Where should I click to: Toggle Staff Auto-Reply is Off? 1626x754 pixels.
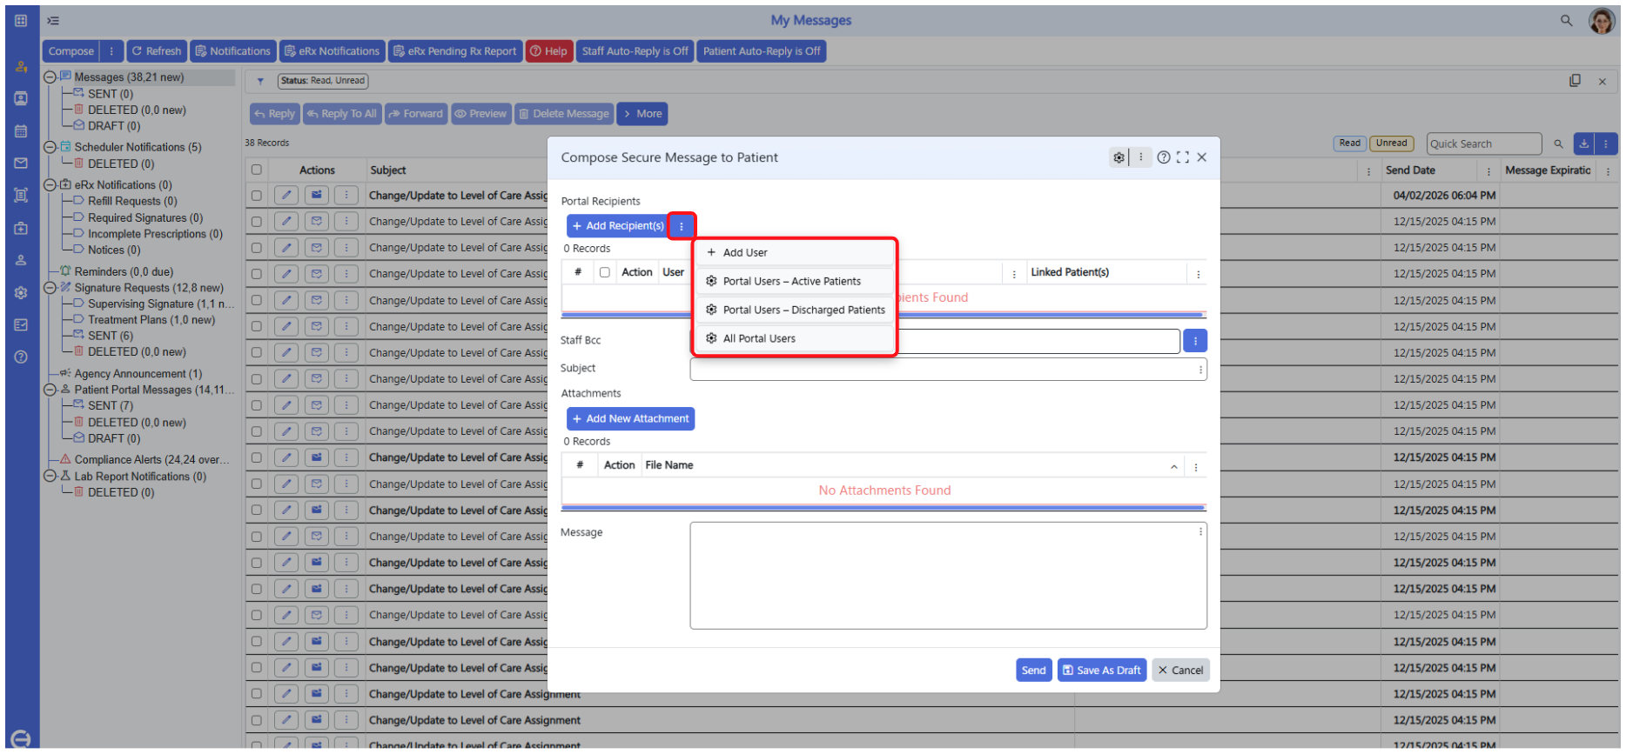click(635, 51)
